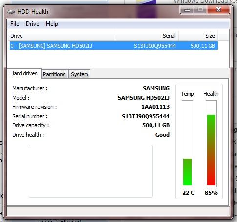Viewport: 237px width, 222px height.
Task: Click the Temp label above the gauge
Action: tap(187, 94)
